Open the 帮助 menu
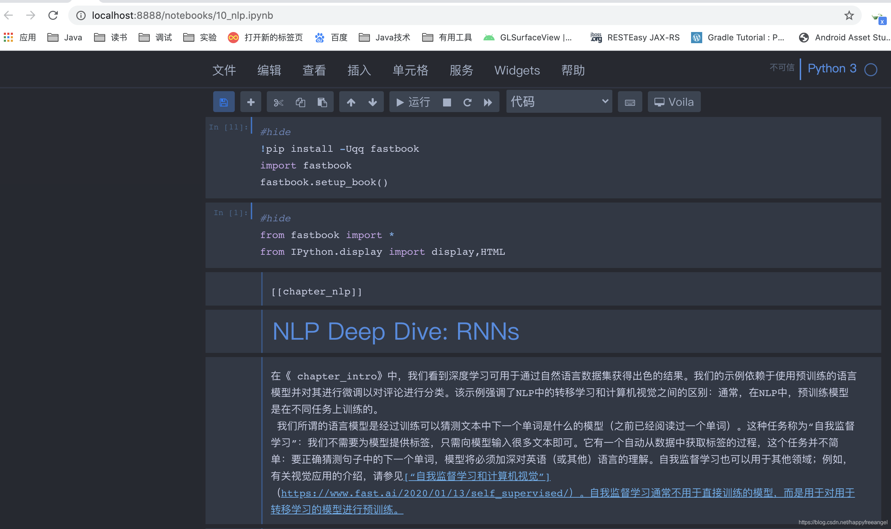 pyautogui.click(x=573, y=70)
